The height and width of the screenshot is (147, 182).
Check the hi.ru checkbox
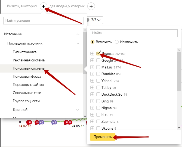tap(98, 115)
